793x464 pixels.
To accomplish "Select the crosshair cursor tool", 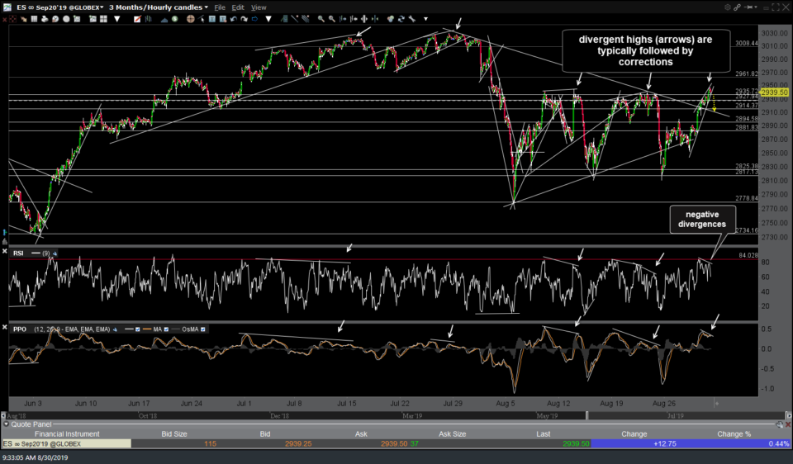I will tap(191, 19).
